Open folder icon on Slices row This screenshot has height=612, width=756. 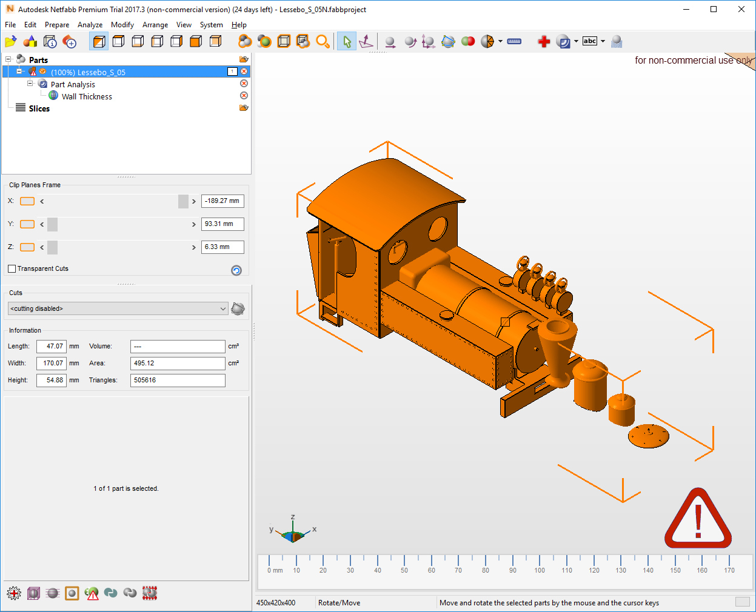[244, 108]
